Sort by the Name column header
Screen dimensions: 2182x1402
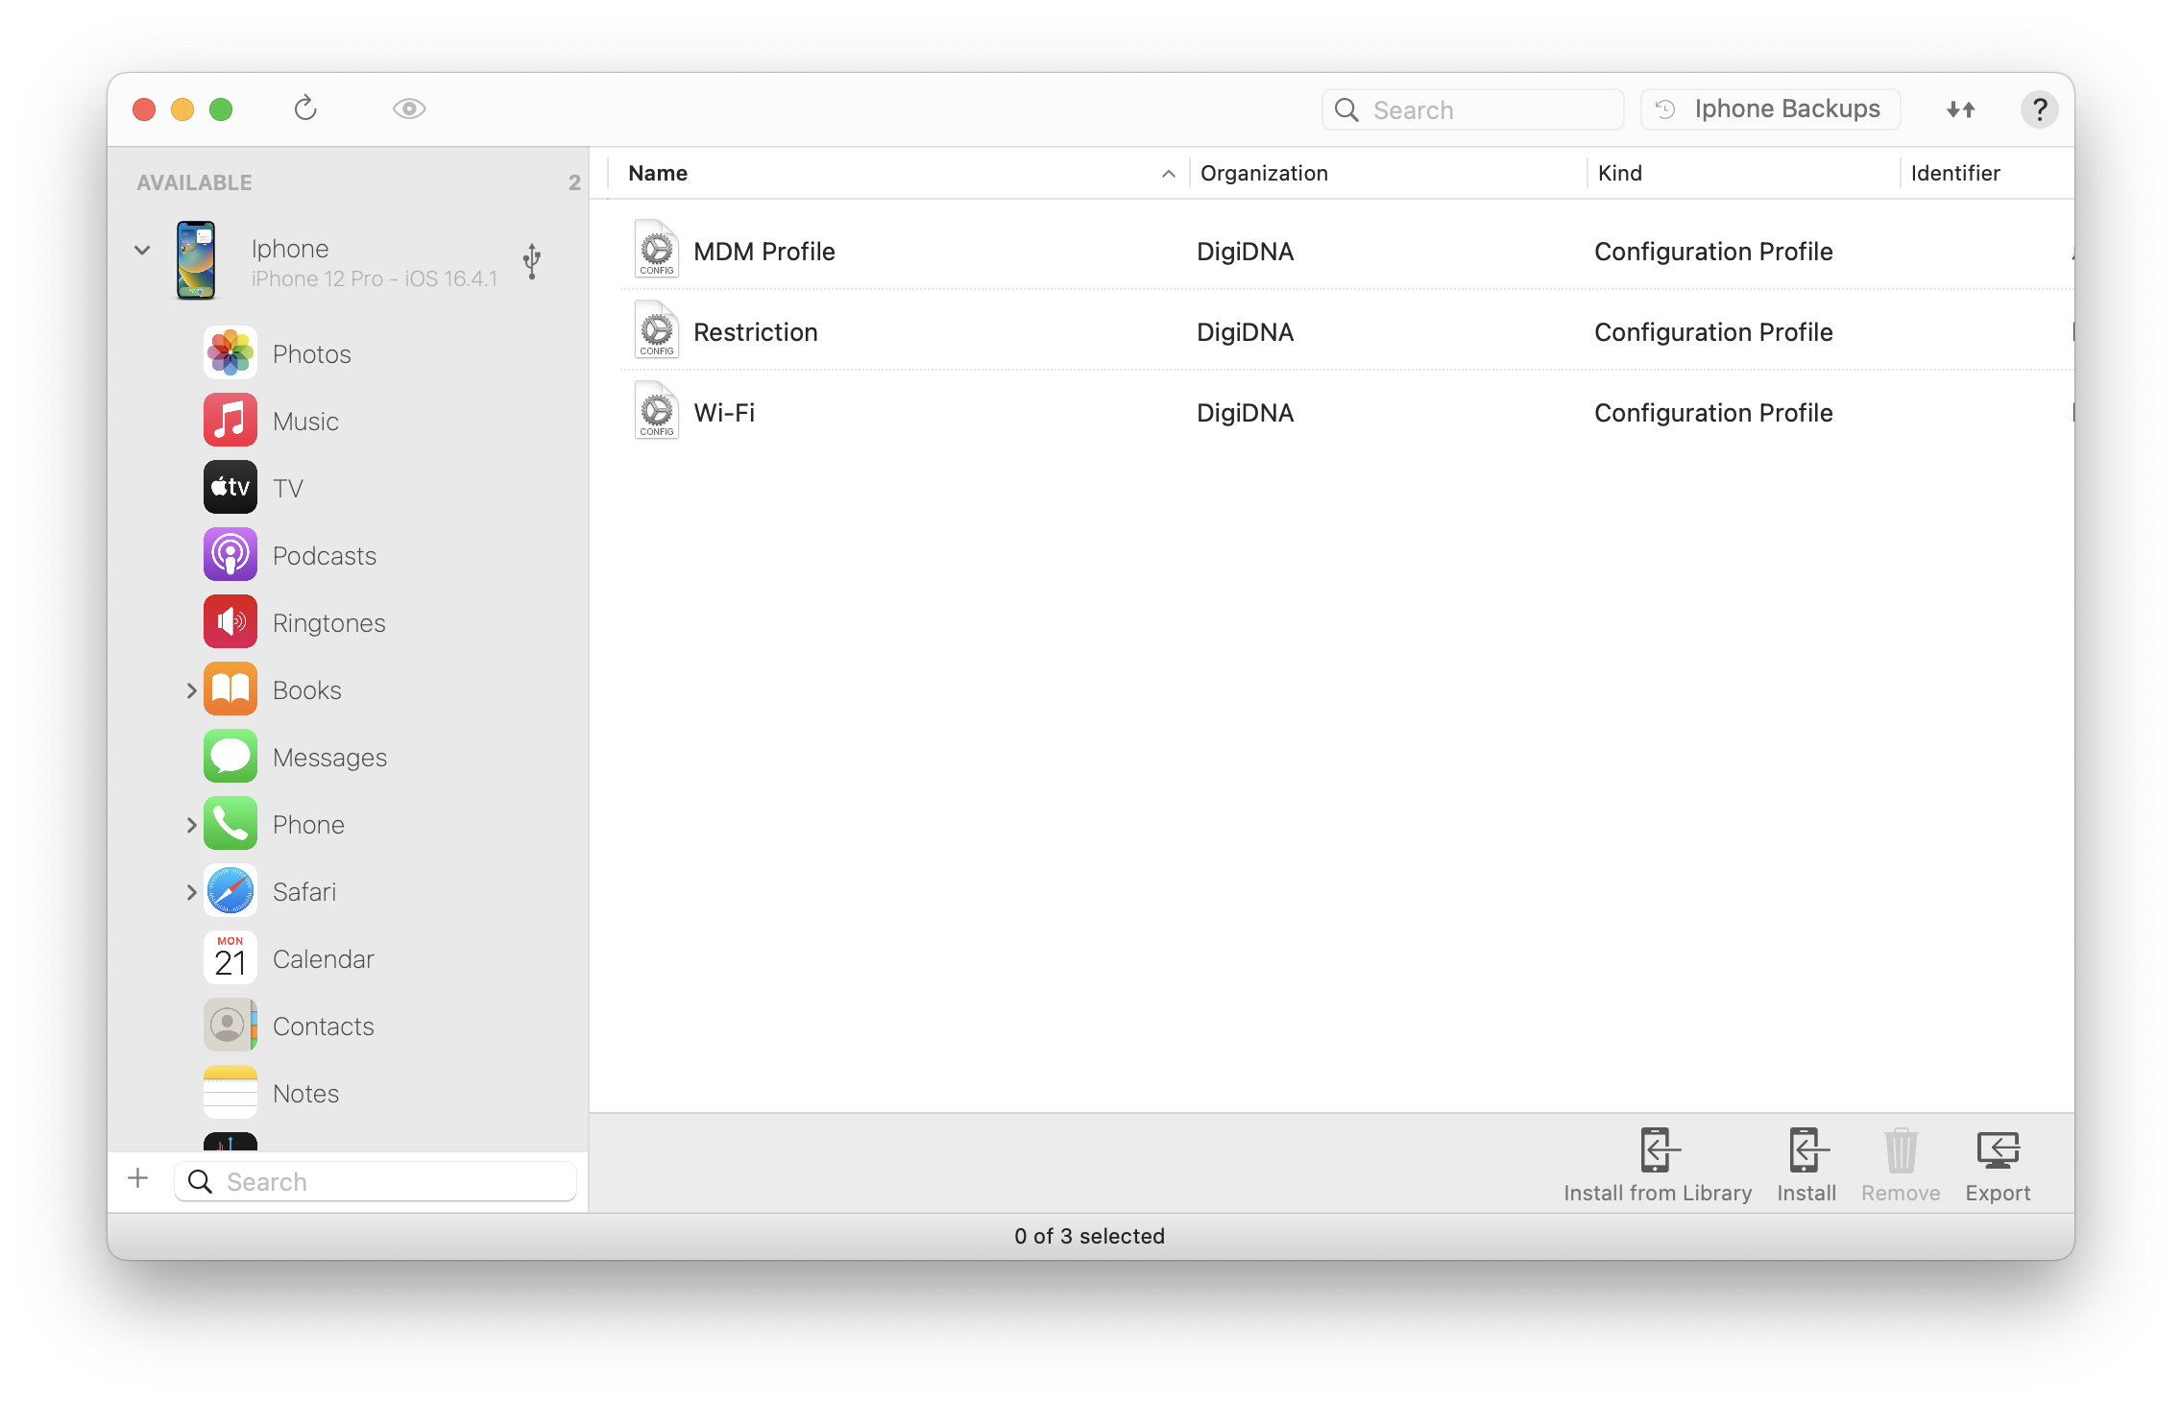coord(900,174)
